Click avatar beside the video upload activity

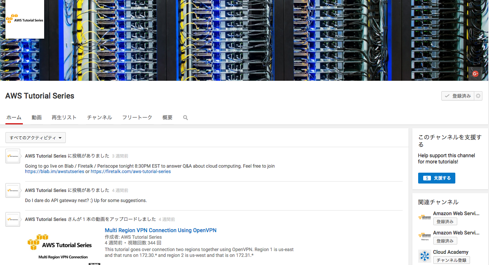tap(13, 219)
